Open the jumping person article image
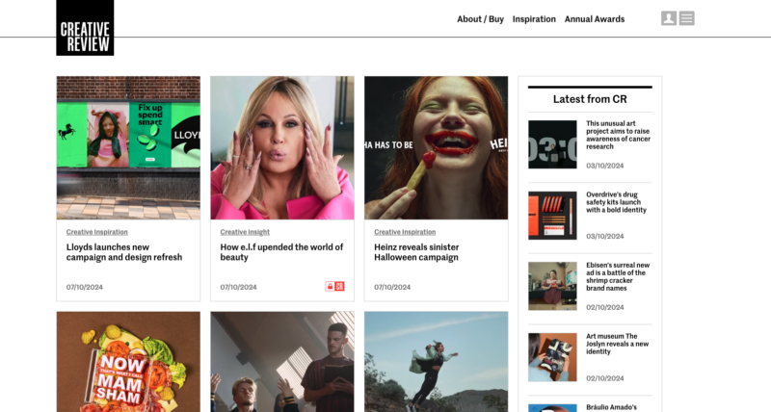The height and width of the screenshot is (412, 771). click(437, 362)
